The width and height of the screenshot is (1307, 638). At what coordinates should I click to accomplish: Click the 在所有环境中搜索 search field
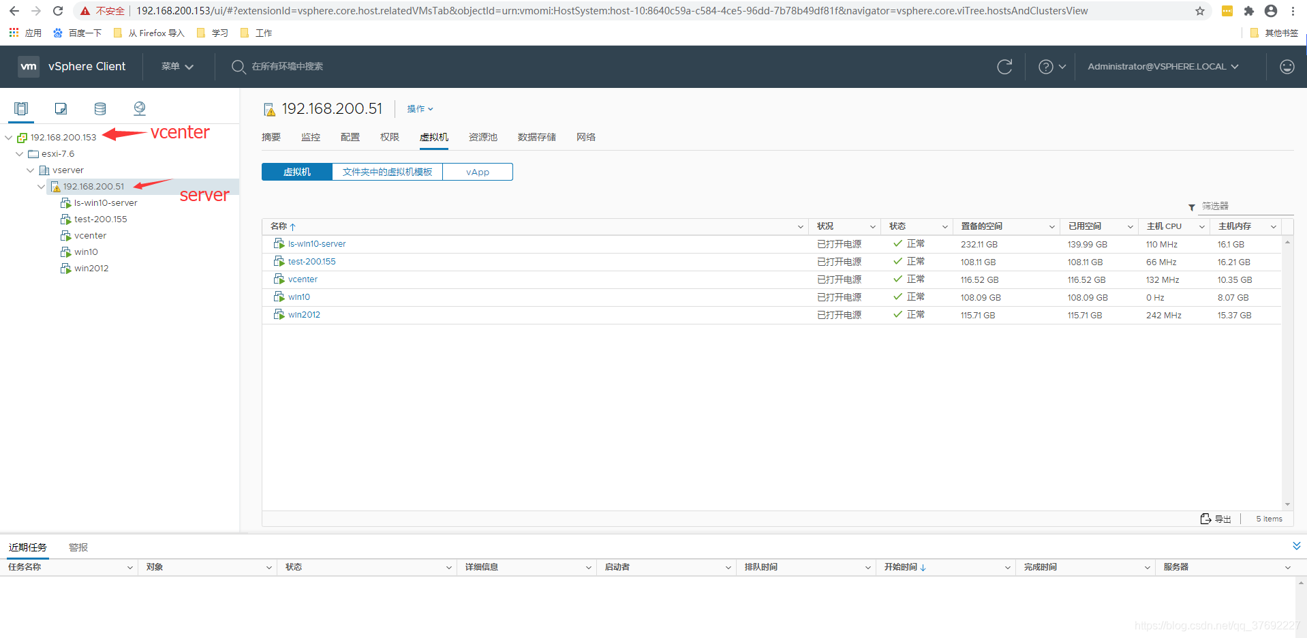(x=288, y=66)
